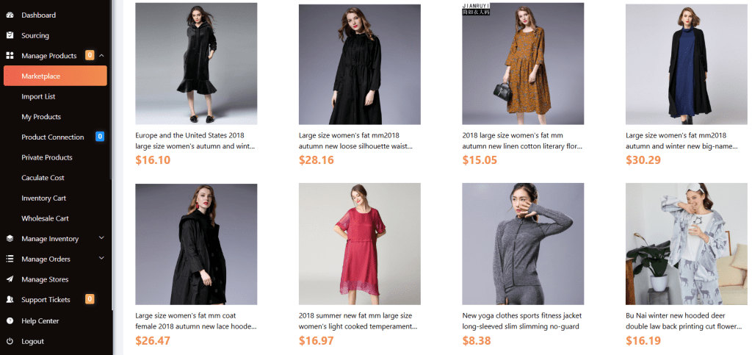Open Import List menu item

[x=38, y=96]
